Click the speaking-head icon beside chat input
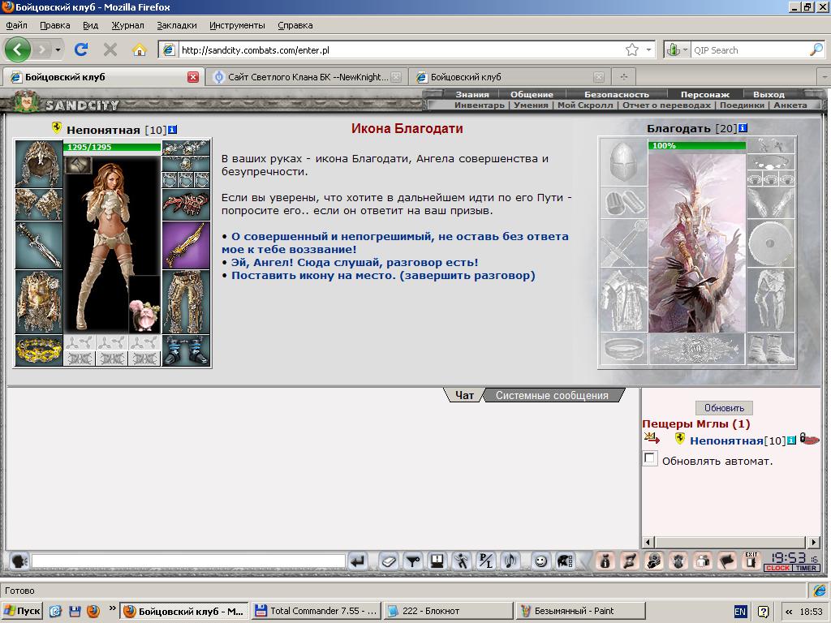Image resolution: width=831 pixels, height=623 pixels. tap(19, 561)
